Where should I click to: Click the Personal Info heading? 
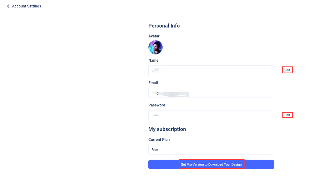(164, 26)
